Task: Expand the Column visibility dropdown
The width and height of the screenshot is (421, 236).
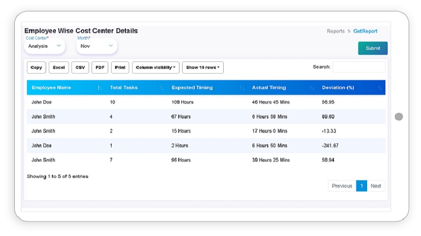Action: point(156,67)
